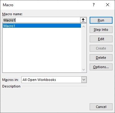Viewport: 115px width, 113px height.
Task: Click the macro list scroll up arrow
Action: tap(84, 26)
